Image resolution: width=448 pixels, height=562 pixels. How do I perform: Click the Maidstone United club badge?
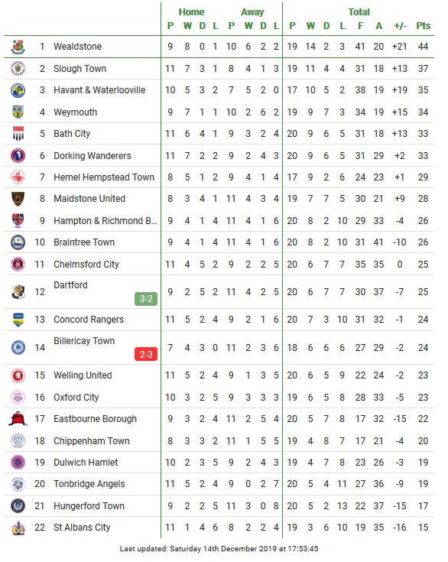click(x=18, y=199)
